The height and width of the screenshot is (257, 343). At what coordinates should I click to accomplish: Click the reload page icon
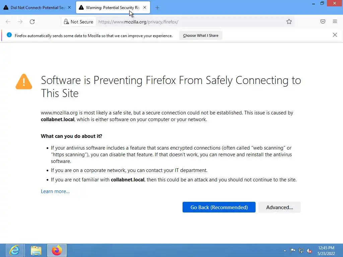point(32,22)
